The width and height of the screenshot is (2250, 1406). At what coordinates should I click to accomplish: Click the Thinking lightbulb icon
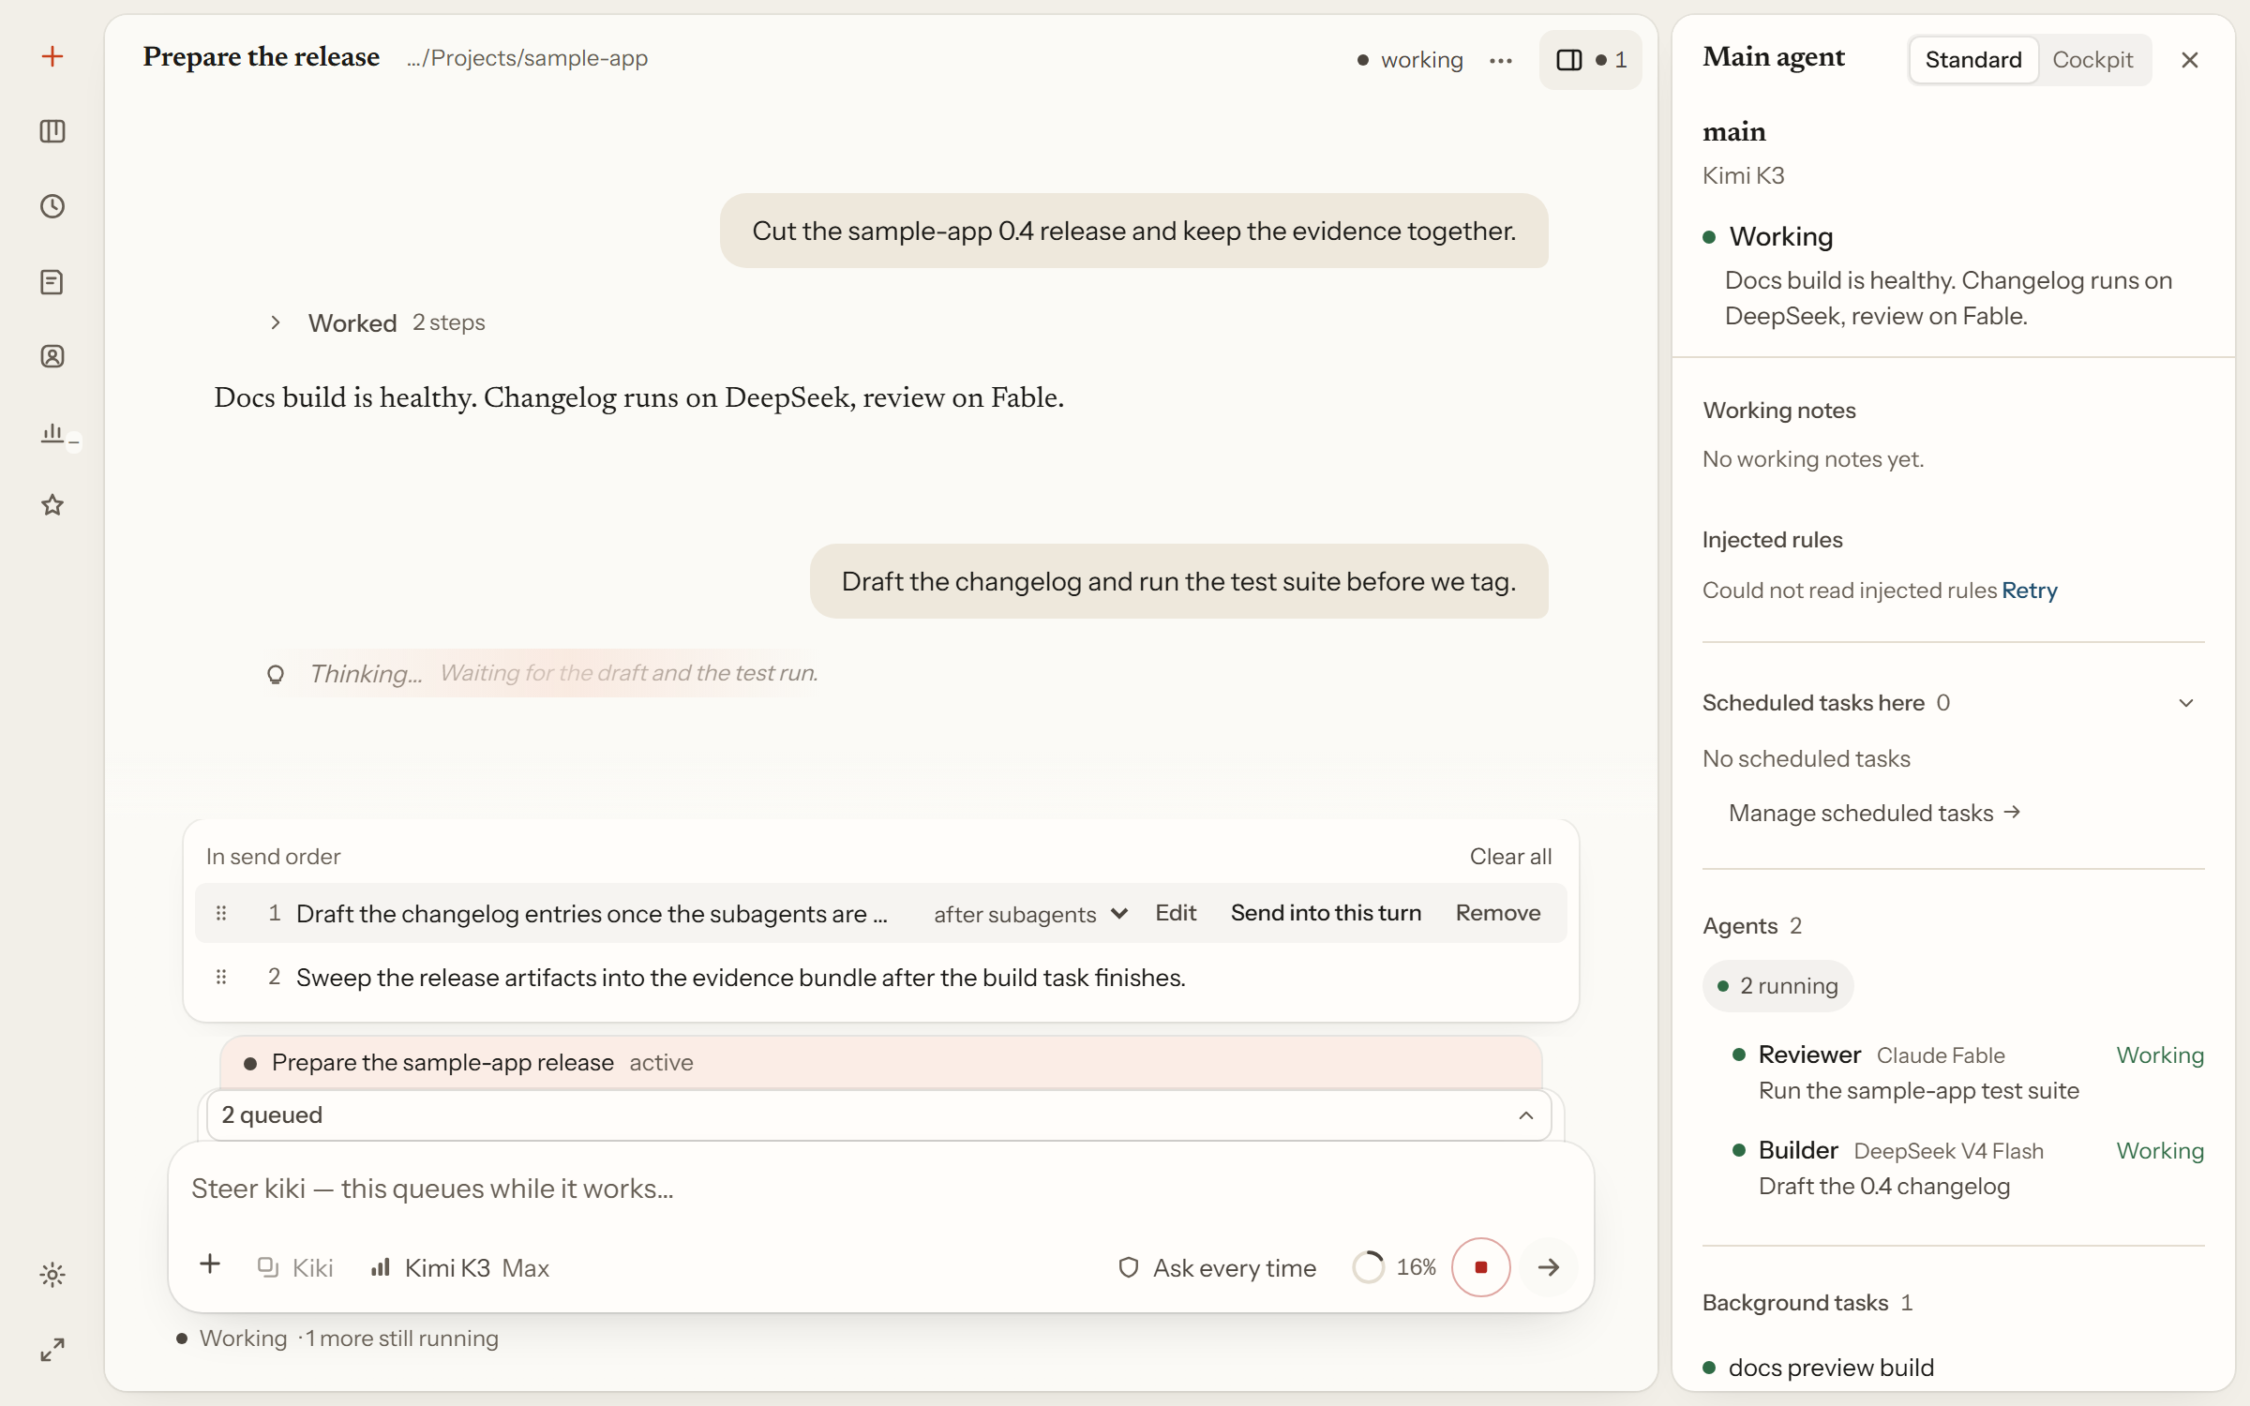[x=275, y=674]
